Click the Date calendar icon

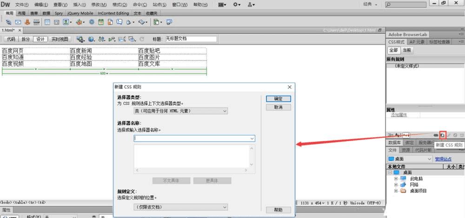pos(101,22)
